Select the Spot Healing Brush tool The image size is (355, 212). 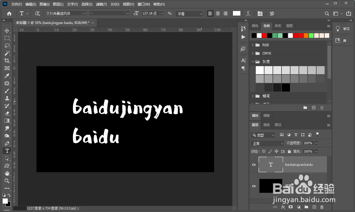[x=7, y=83]
